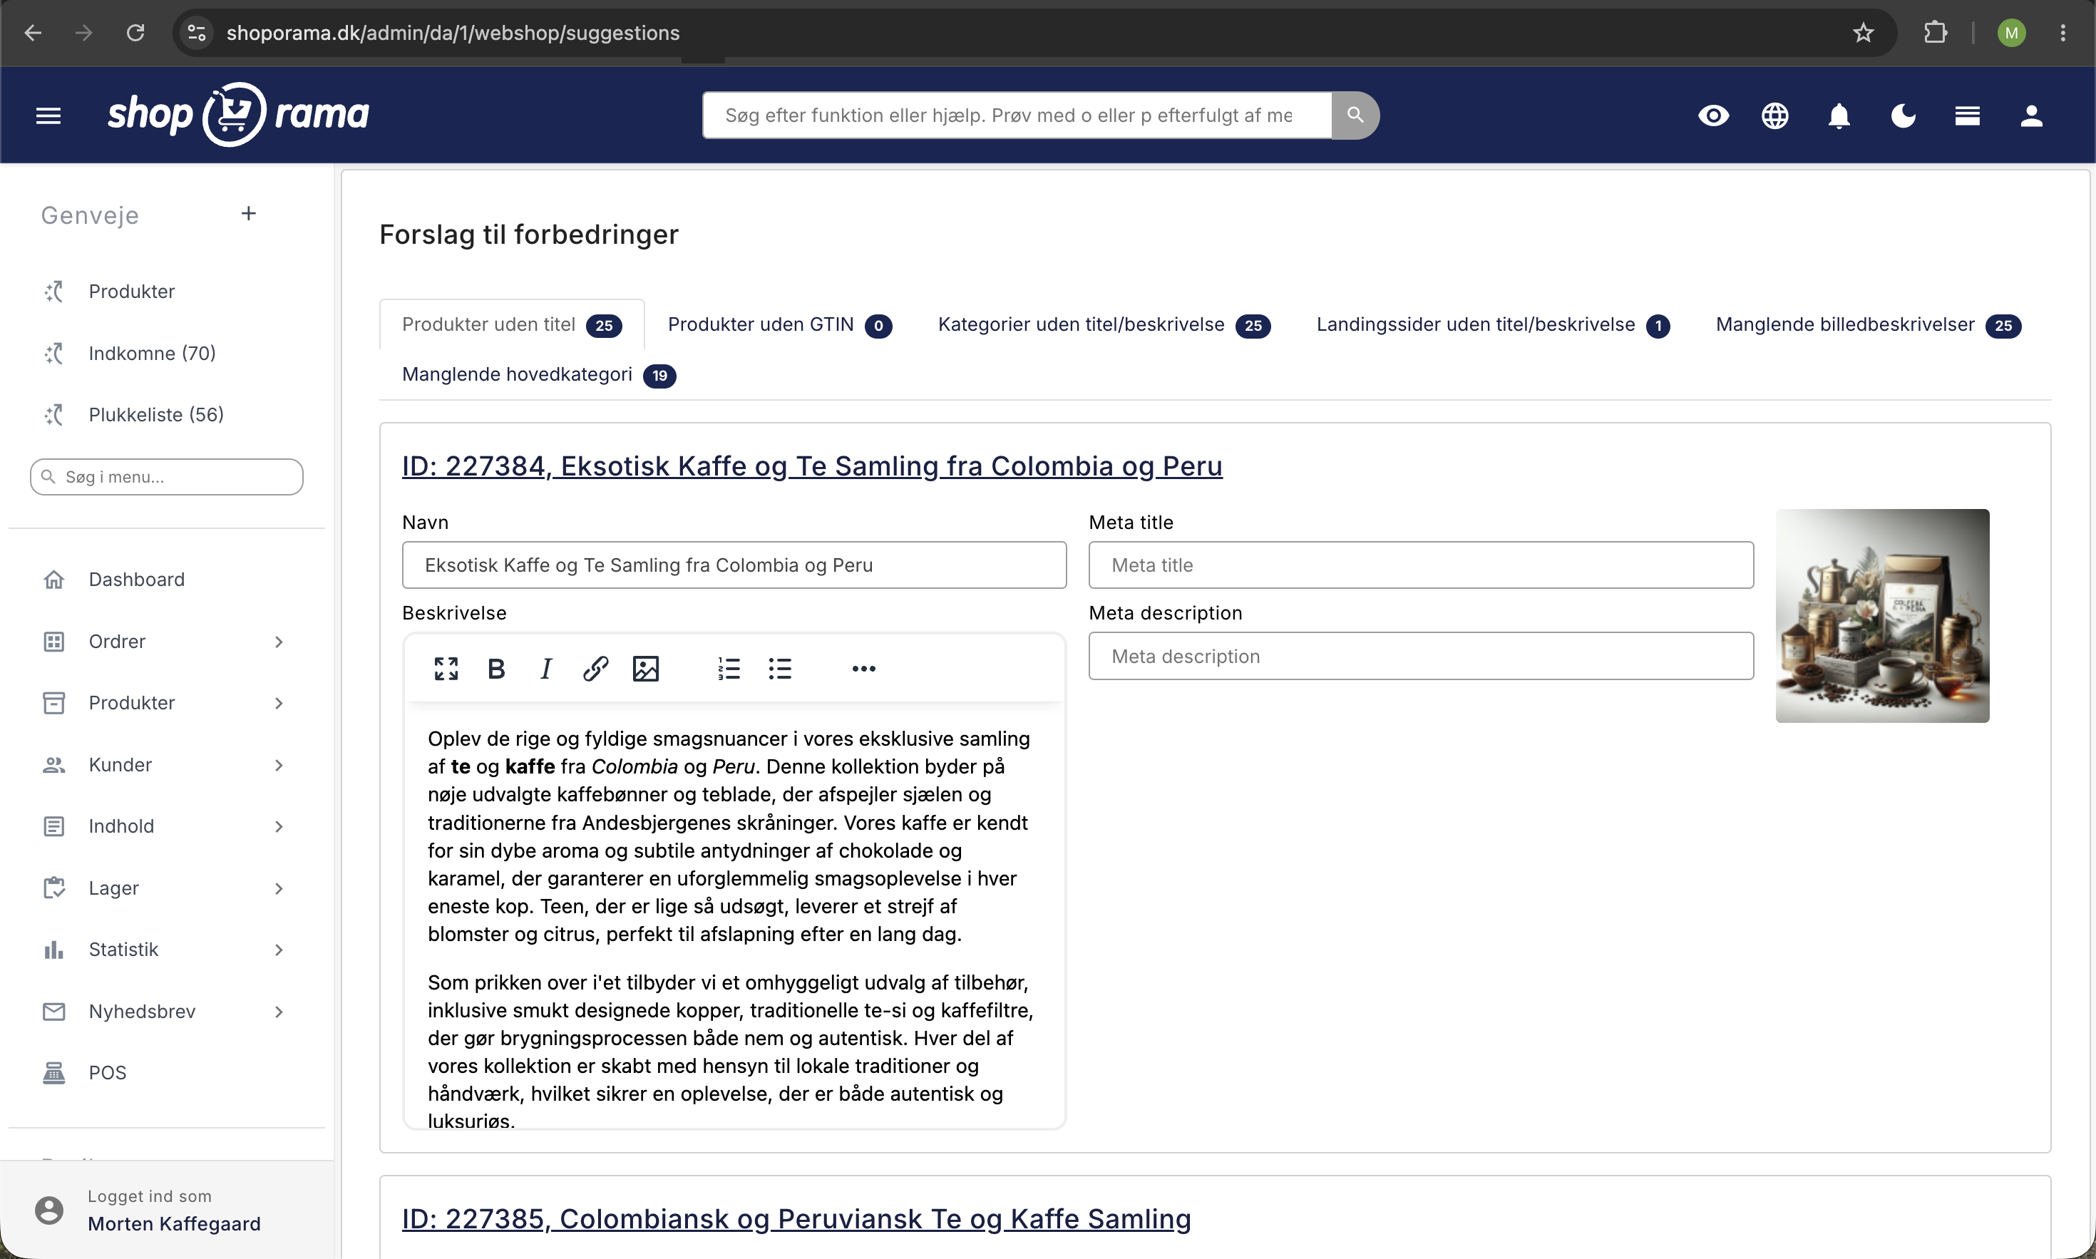
Task: Open product link ID: 227385
Action: tap(796, 1218)
